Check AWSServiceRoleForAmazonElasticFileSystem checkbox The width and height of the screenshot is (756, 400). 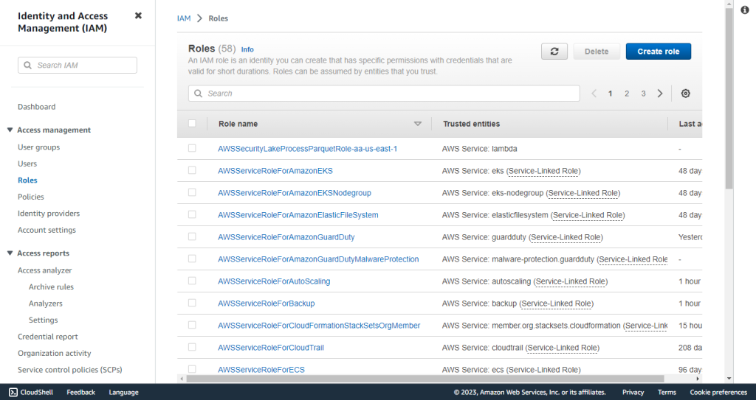click(x=192, y=214)
